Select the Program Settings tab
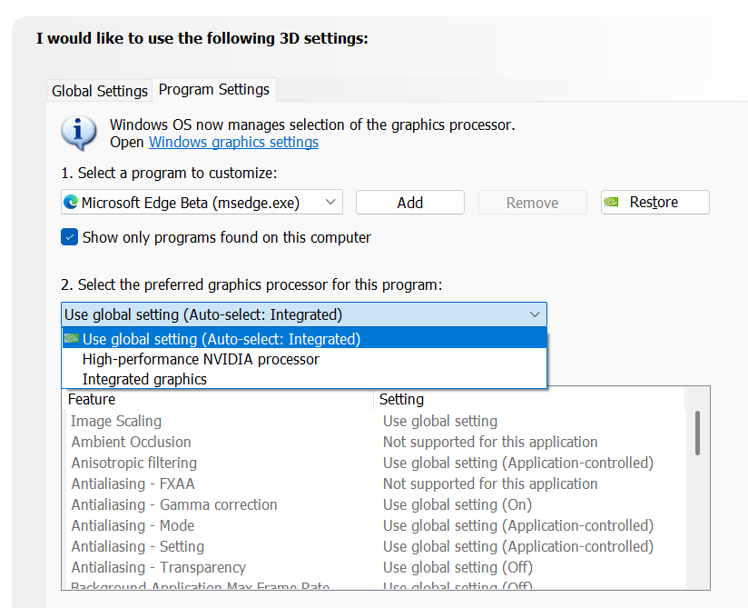Image resolution: width=748 pixels, height=608 pixels. [213, 89]
